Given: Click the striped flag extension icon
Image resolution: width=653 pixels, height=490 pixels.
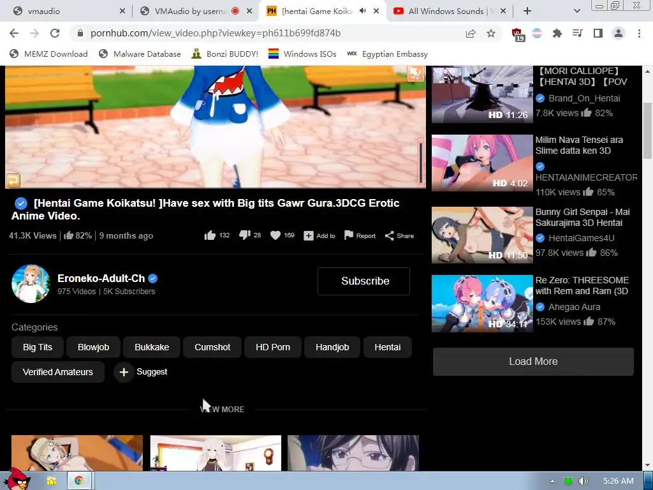Looking at the screenshot, I should click(x=537, y=33).
